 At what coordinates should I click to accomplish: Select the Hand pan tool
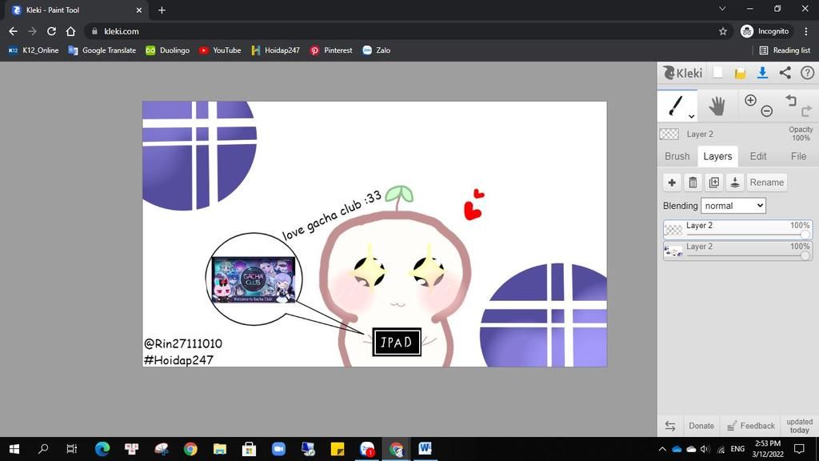coord(717,106)
